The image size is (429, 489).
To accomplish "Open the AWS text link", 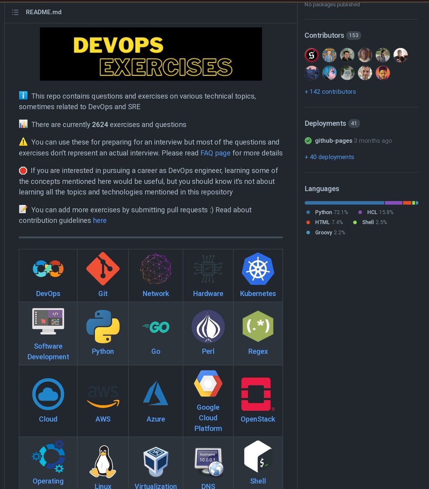I will 103,419.
